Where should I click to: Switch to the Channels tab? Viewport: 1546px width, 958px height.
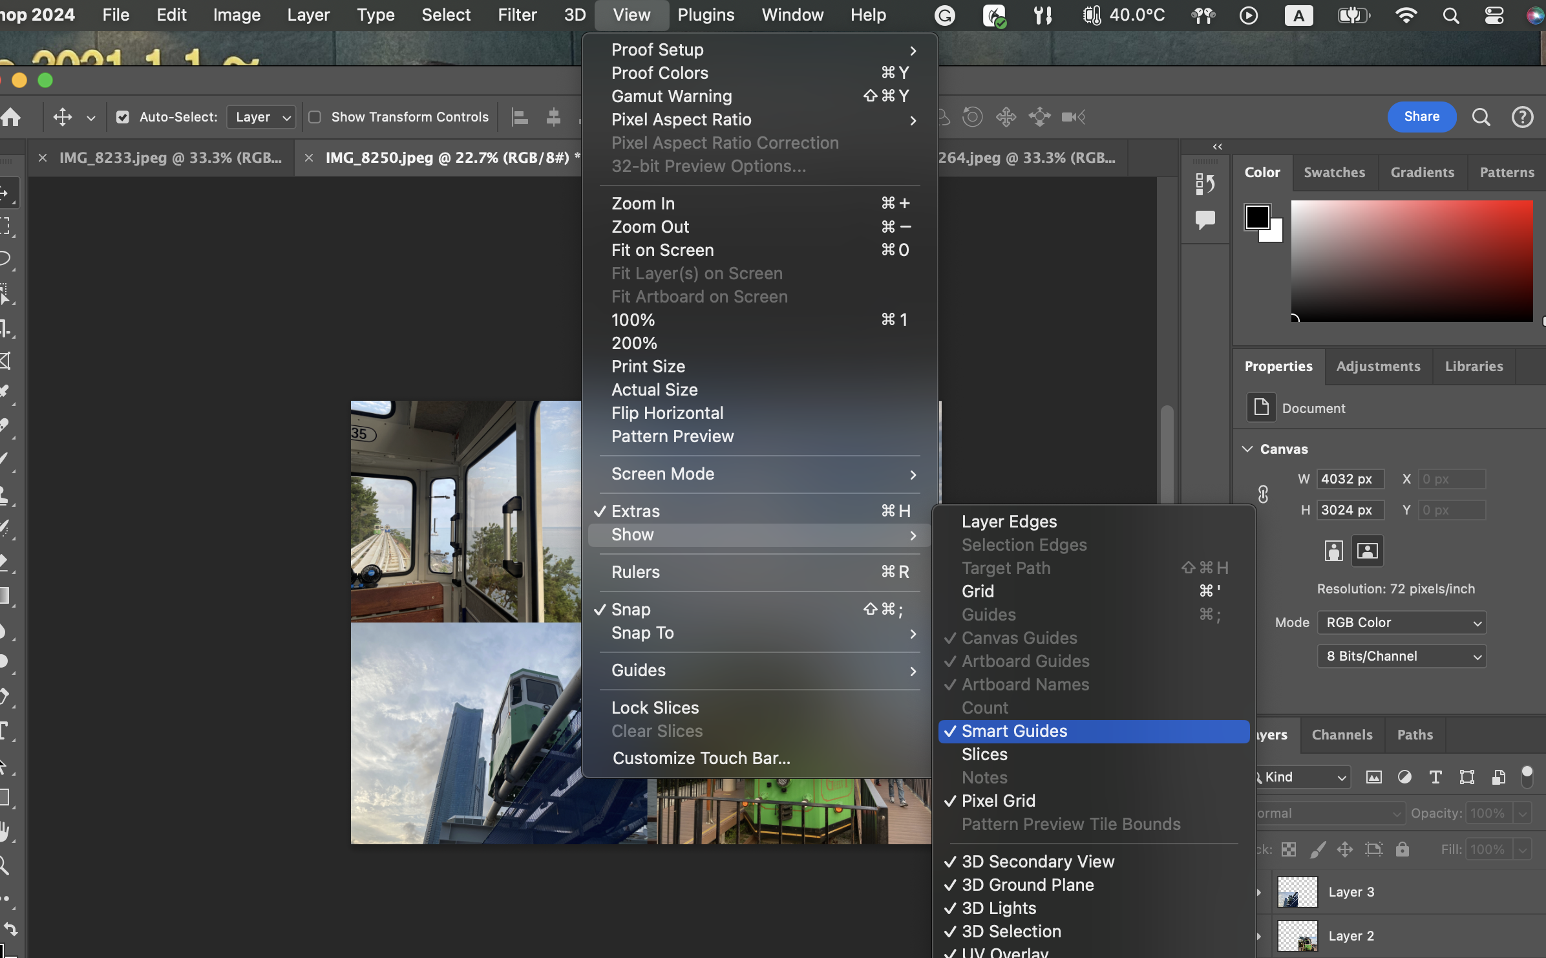click(x=1342, y=735)
